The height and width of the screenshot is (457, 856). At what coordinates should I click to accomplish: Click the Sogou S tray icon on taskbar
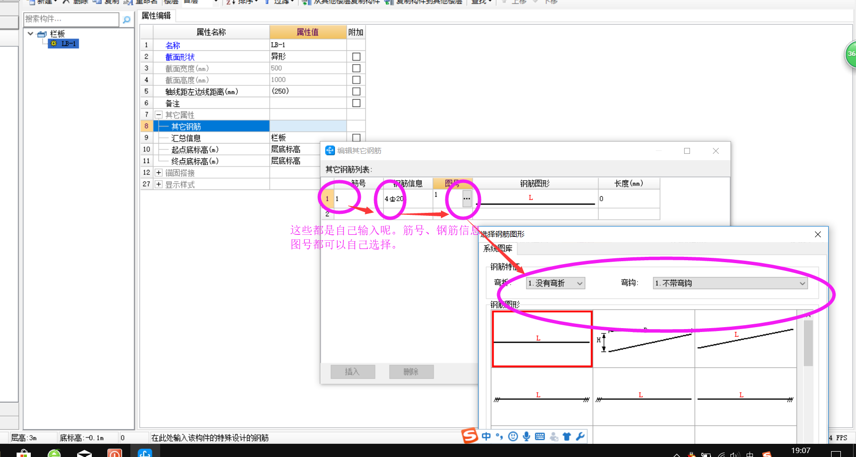(767, 455)
